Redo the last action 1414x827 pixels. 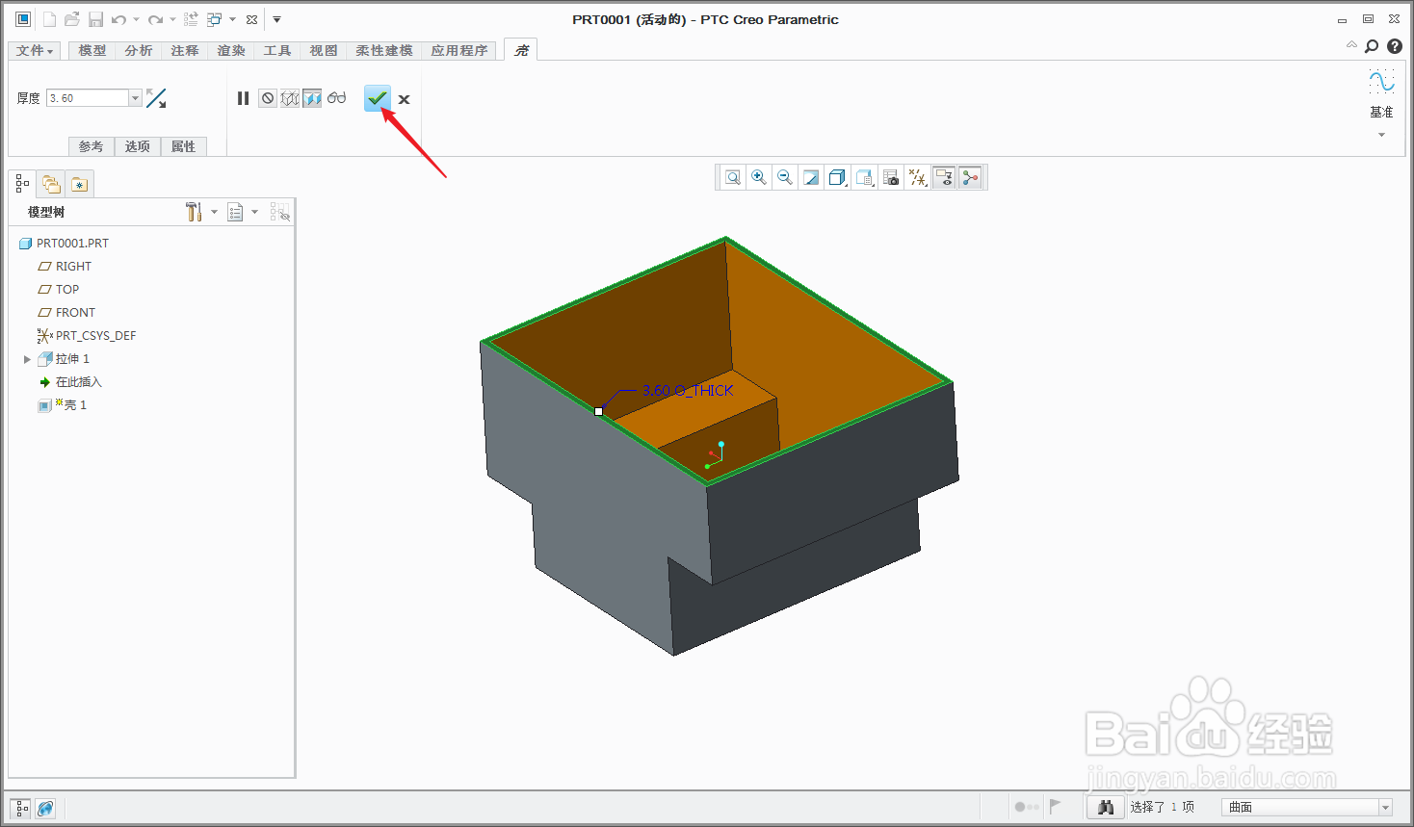point(155,19)
